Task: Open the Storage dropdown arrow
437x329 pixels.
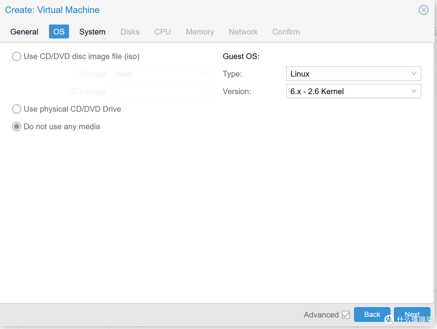Action: coord(203,74)
